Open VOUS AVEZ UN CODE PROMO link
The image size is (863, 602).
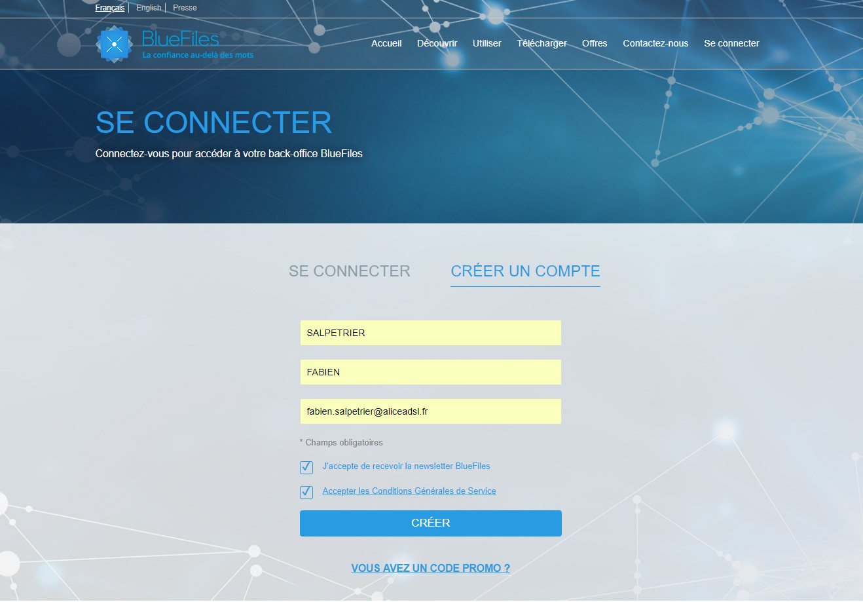(x=431, y=569)
